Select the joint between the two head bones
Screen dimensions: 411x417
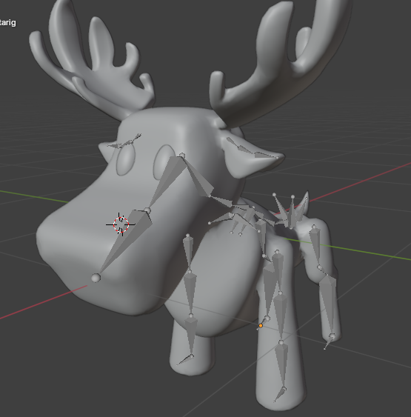(x=147, y=211)
